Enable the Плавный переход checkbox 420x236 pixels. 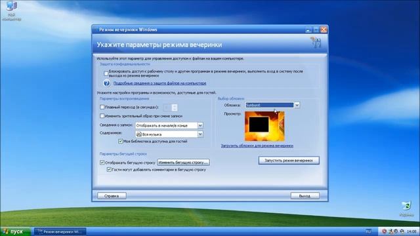(102, 107)
